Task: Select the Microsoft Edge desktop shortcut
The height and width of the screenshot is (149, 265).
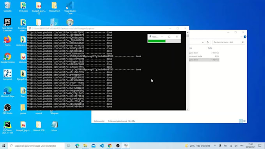Action: [x=7, y=92]
